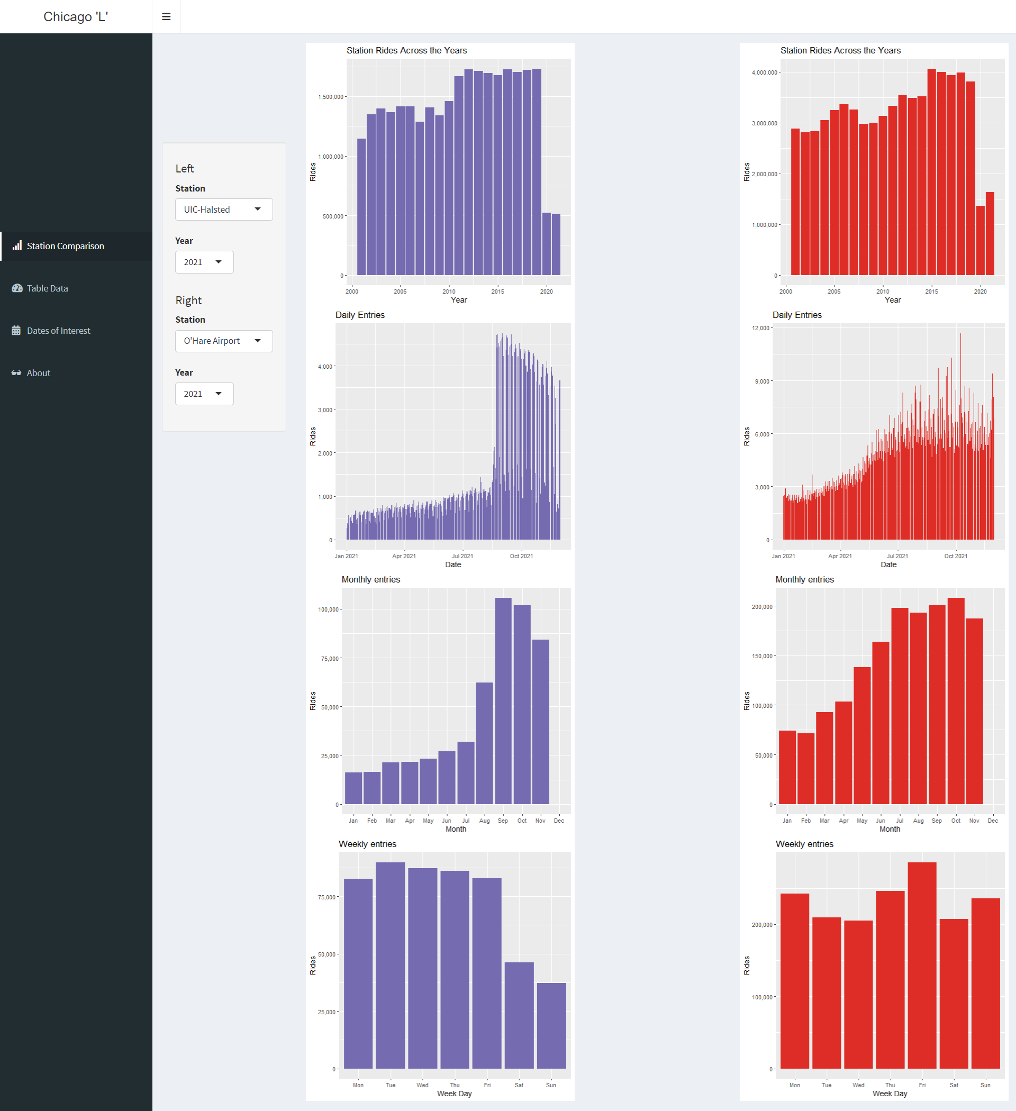Viewport: 1016px width, 1111px height.
Task: Expand the left Year selector set to 2021
Action: [204, 262]
